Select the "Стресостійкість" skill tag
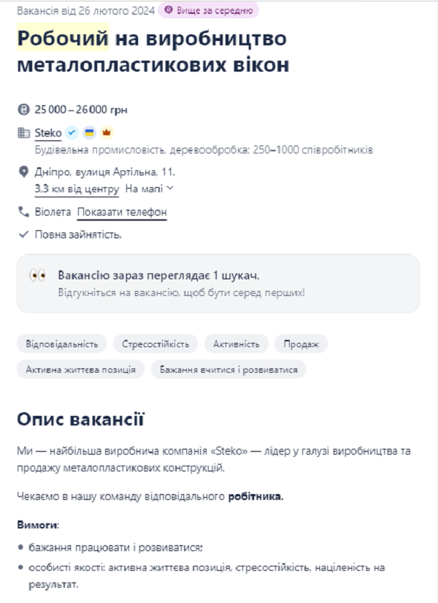Image resolution: width=438 pixels, height=603 pixels. click(155, 344)
